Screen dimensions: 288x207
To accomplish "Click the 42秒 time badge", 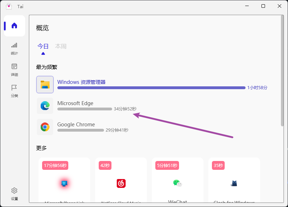I will tap(105, 166).
